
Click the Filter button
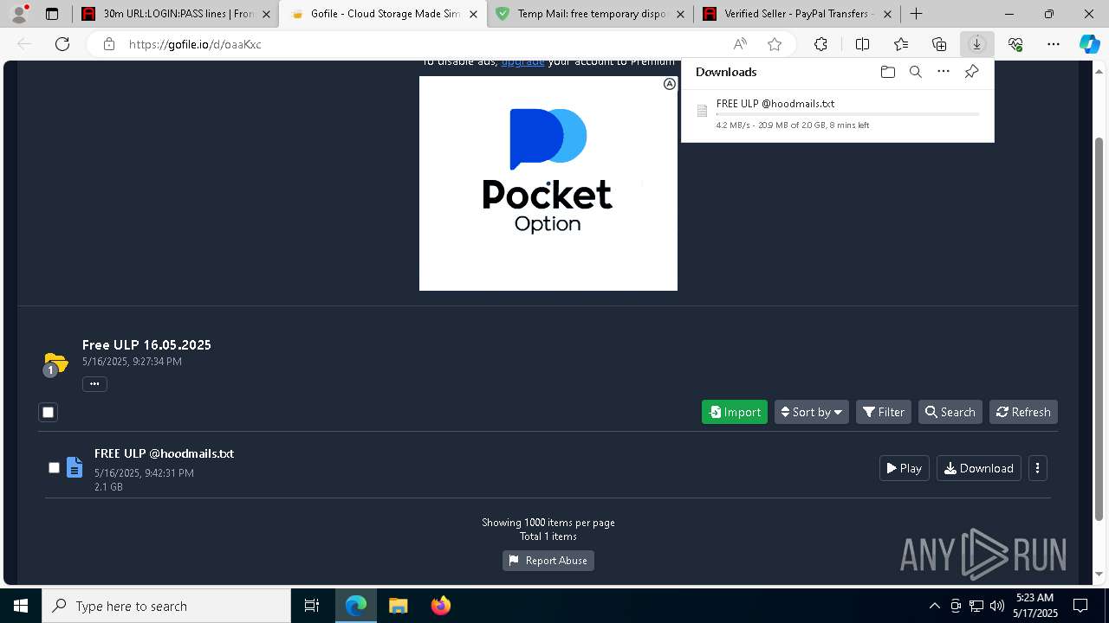[x=884, y=412]
